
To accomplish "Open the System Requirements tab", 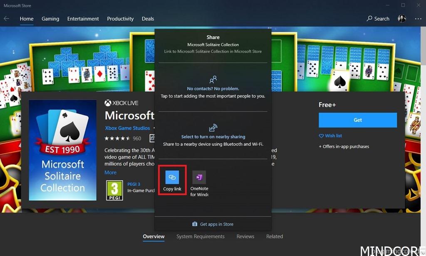I will [200, 236].
